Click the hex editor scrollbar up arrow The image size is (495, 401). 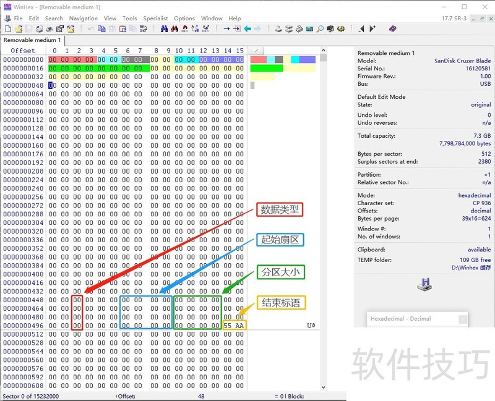(324, 50)
